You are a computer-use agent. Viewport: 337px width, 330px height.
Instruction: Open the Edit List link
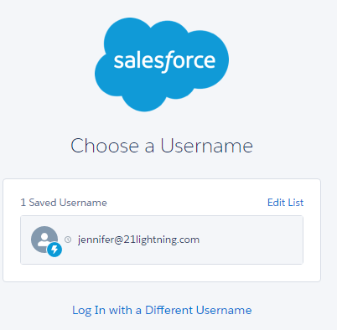[x=285, y=203]
